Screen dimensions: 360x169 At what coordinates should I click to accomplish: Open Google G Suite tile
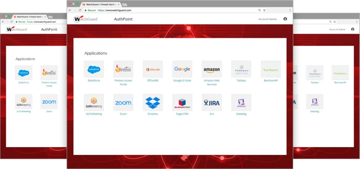coord(182,69)
